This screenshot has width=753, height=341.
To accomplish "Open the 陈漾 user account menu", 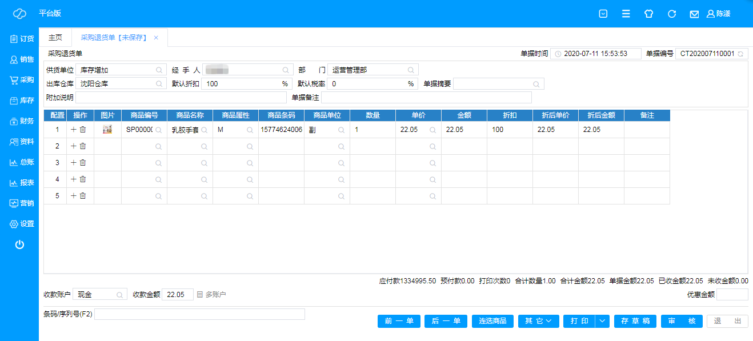I will click(718, 14).
